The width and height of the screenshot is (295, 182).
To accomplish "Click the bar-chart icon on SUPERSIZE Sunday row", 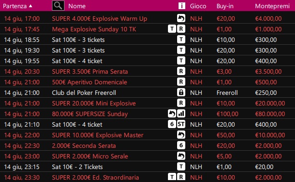I will [x=181, y=114].
